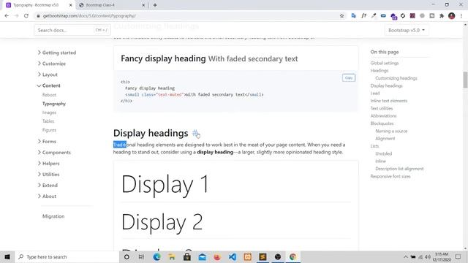Copy the code snippet with Copy button
Viewport: 468px width, 263px height.
coord(349,78)
